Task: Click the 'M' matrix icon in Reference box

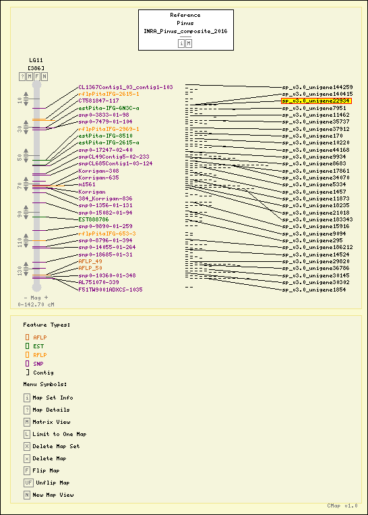Action: 189,43
